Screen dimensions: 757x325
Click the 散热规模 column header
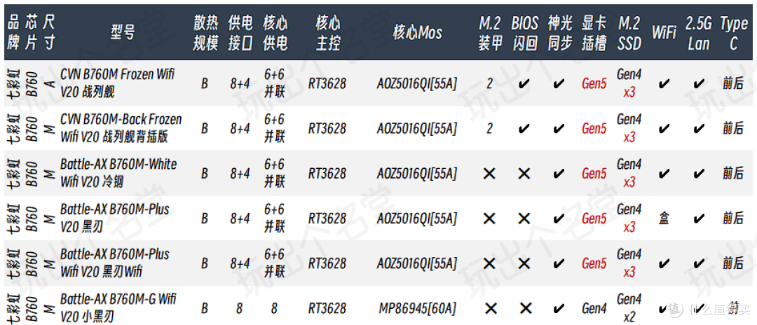pyautogui.click(x=205, y=33)
